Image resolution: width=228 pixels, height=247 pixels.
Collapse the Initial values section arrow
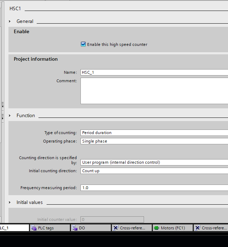tap(10, 202)
